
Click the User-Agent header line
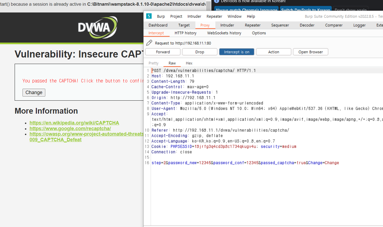[x=267, y=108]
